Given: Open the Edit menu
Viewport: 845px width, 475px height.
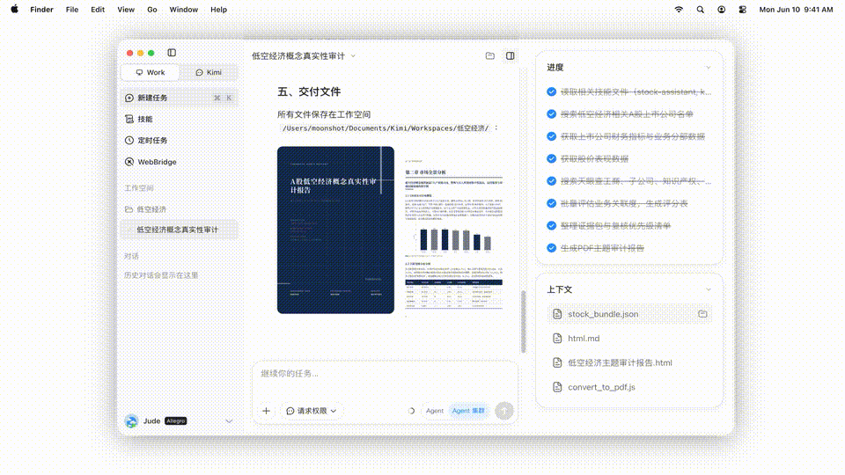Looking at the screenshot, I should pyautogui.click(x=98, y=10).
